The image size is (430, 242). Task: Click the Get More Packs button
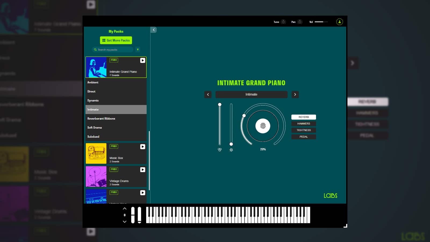tap(116, 40)
